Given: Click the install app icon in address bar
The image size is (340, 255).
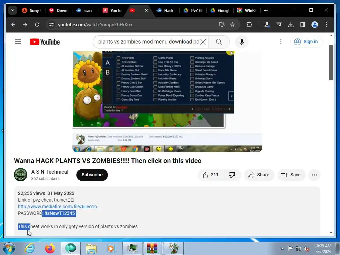Looking at the screenshot, I should 221,25.
